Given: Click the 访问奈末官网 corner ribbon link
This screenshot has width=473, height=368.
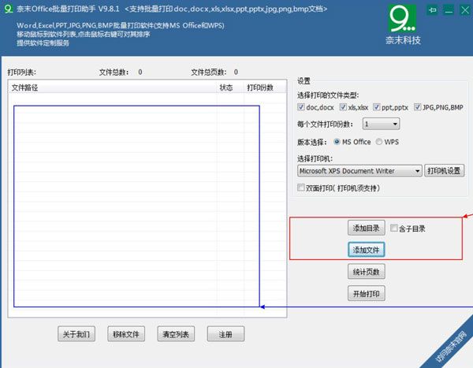Looking at the screenshot, I should tap(451, 347).
